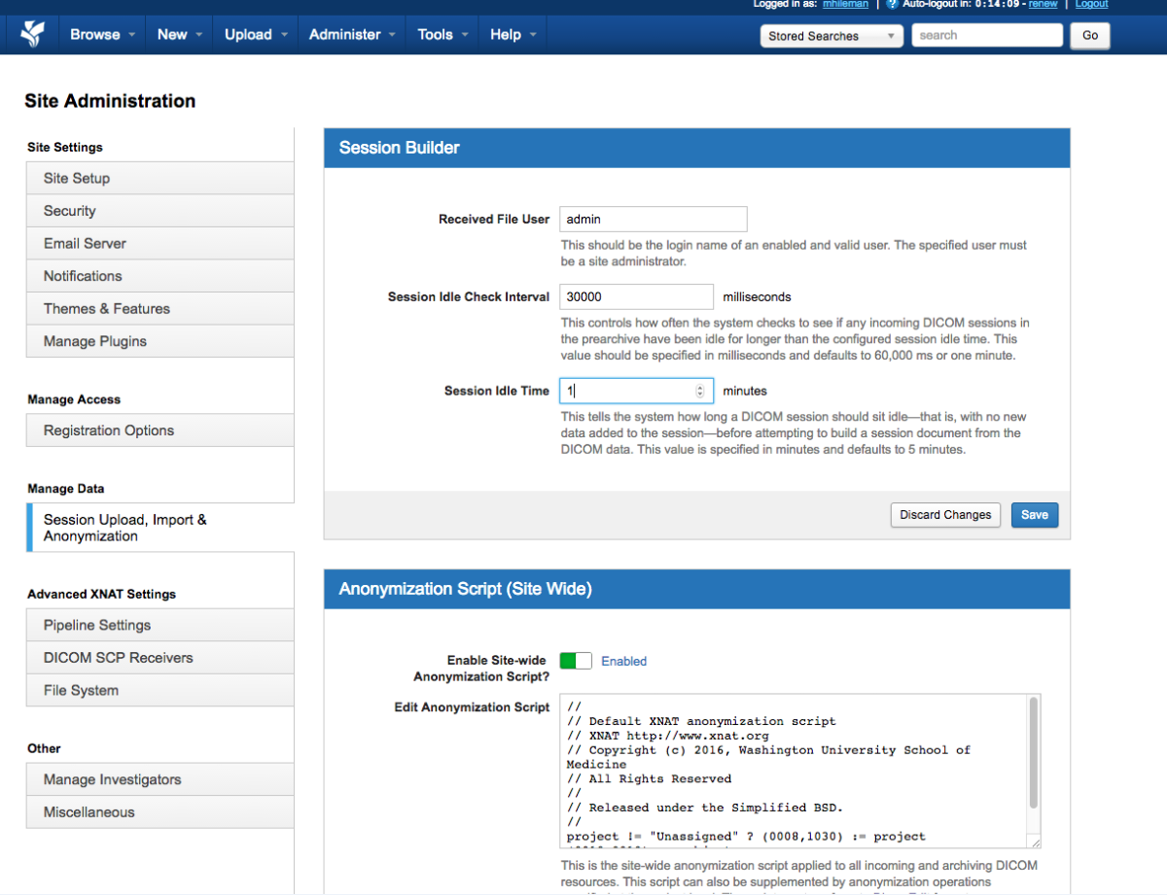Screen dimensions: 1167x895
Task: Click the Logout link
Action: [1091, 4]
